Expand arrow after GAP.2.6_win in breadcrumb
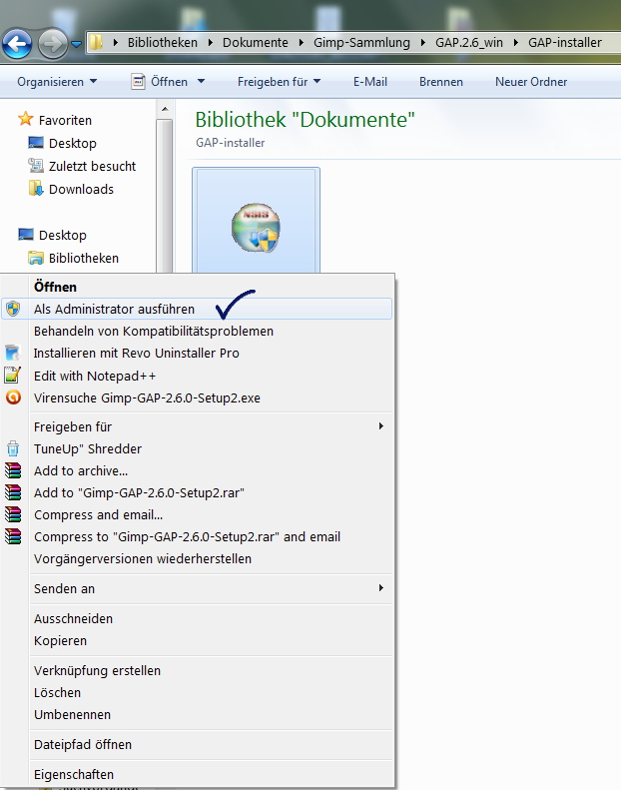621x790 pixels. pos(516,43)
